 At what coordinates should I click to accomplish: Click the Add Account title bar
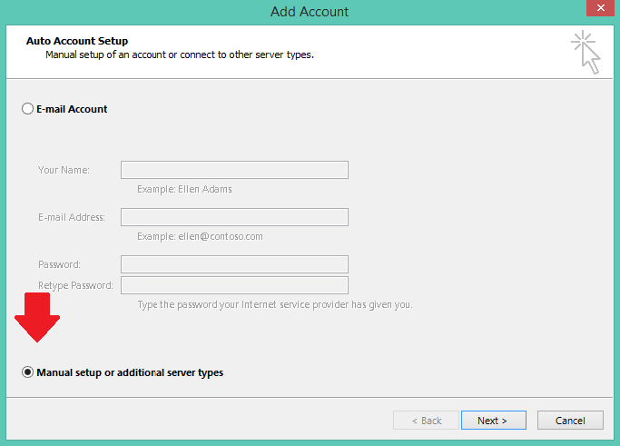310,12
